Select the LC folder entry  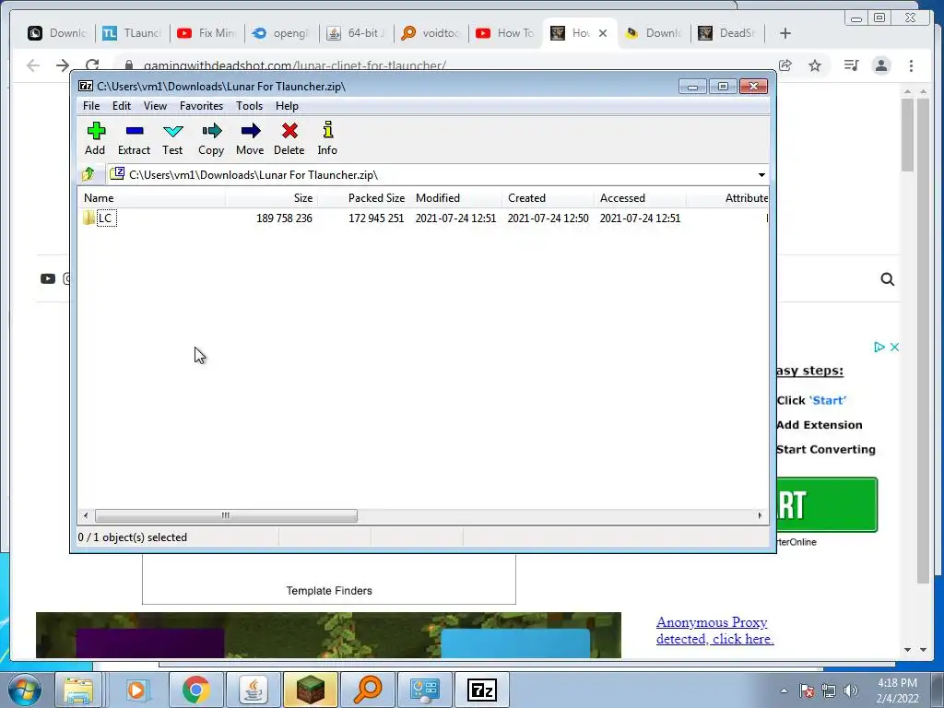pyautogui.click(x=105, y=218)
